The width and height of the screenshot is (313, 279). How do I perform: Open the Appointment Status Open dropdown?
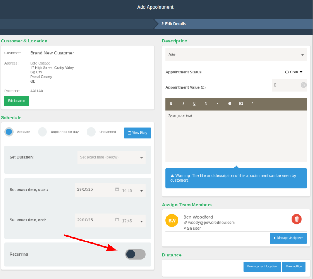pyautogui.click(x=294, y=72)
